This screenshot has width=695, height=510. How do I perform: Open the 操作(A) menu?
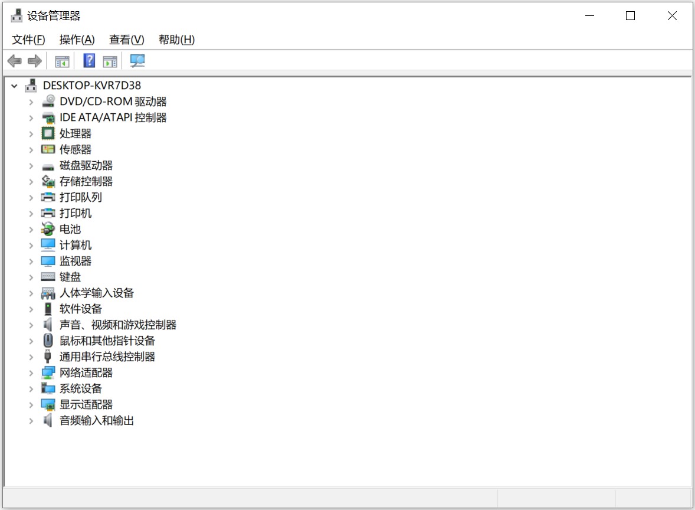[x=77, y=40]
